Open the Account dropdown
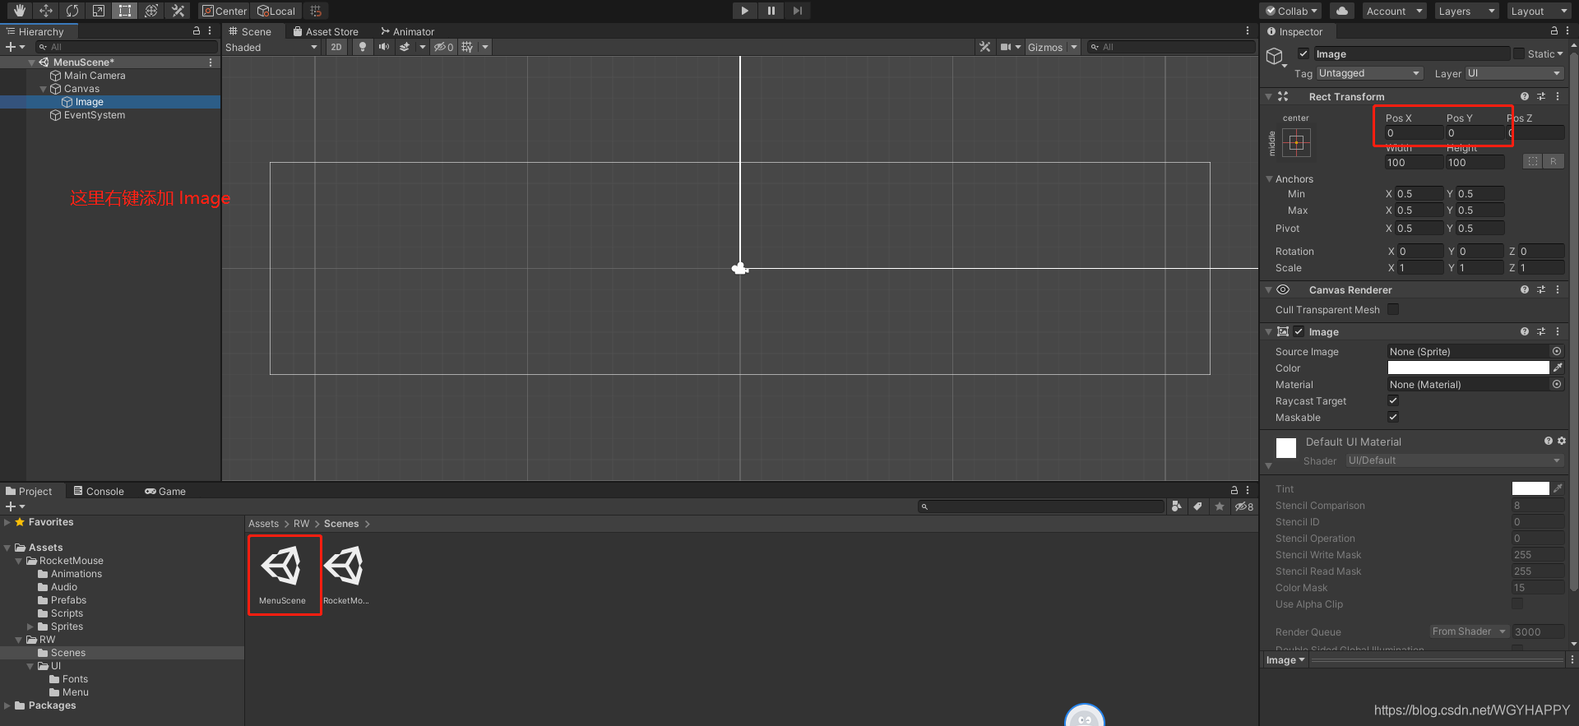Viewport: 1579px width, 726px height. coord(1394,11)
